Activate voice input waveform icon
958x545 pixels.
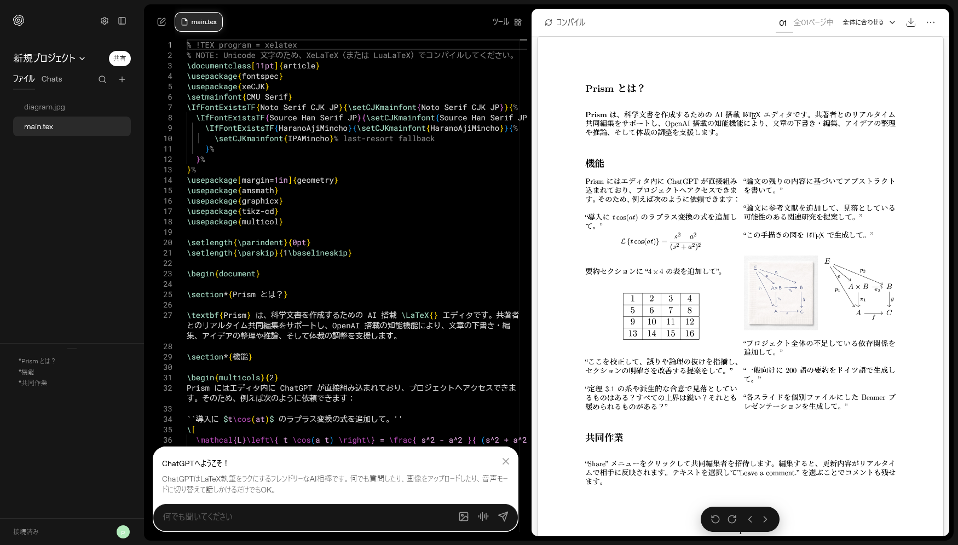[x=483, y=517]
